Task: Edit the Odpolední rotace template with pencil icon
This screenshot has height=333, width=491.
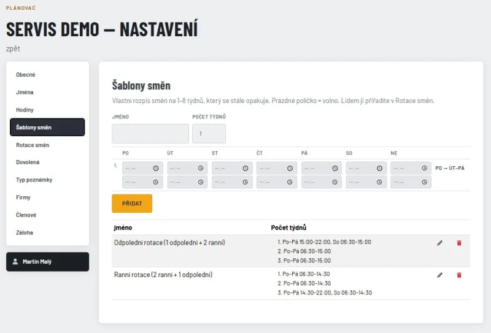Action: [x=439, y=243]
